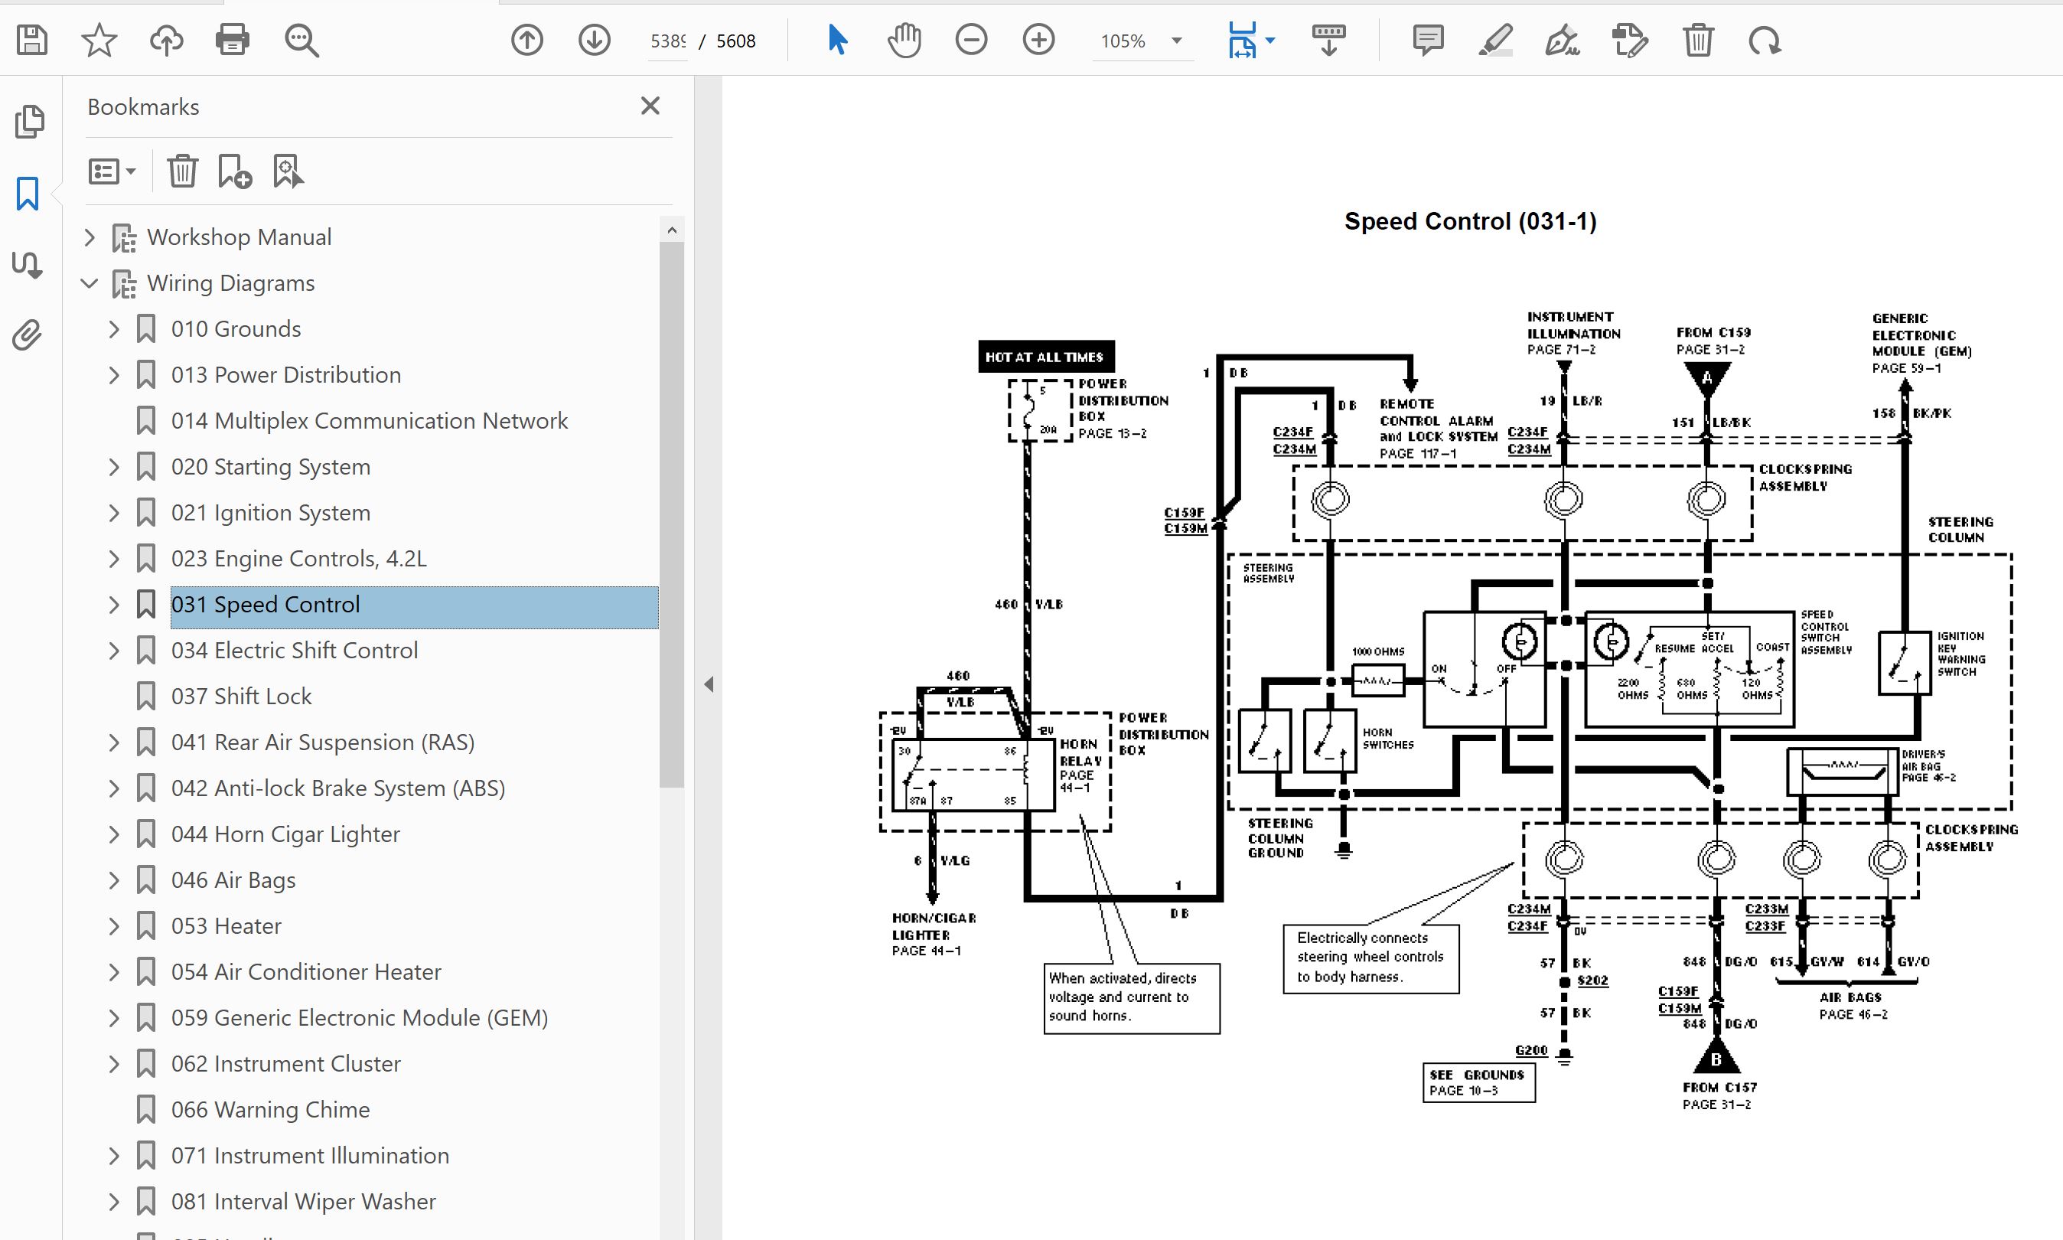Delete selected bookmark trash icon

click(x=182, y=172)
